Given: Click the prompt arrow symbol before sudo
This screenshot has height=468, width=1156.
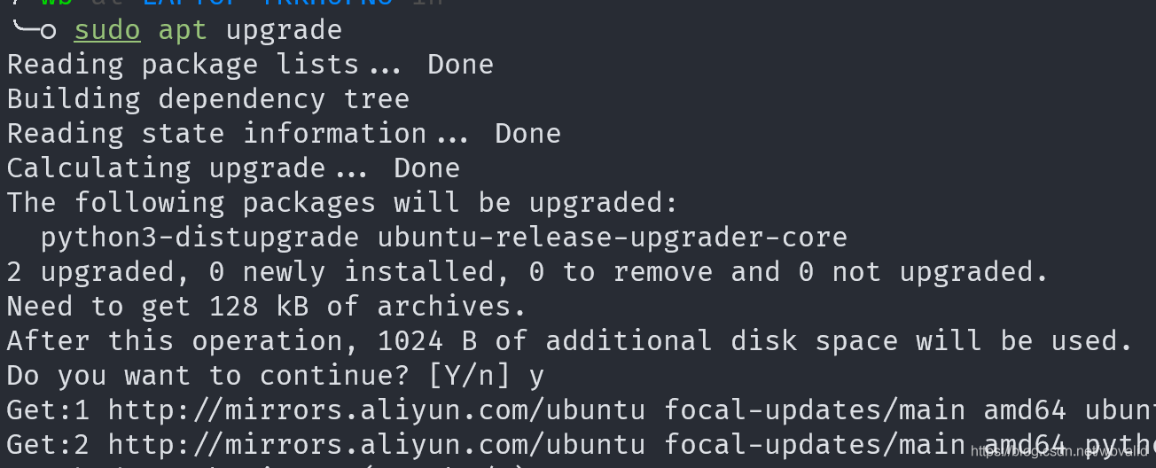Looking at the screenshot, I should 34,30.
